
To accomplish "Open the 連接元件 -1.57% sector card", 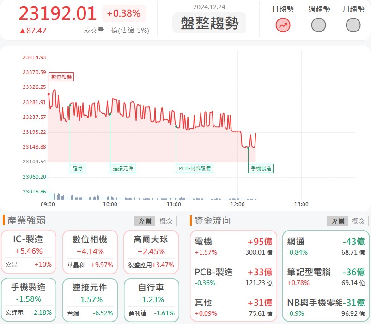I will [x=90, y=300].
